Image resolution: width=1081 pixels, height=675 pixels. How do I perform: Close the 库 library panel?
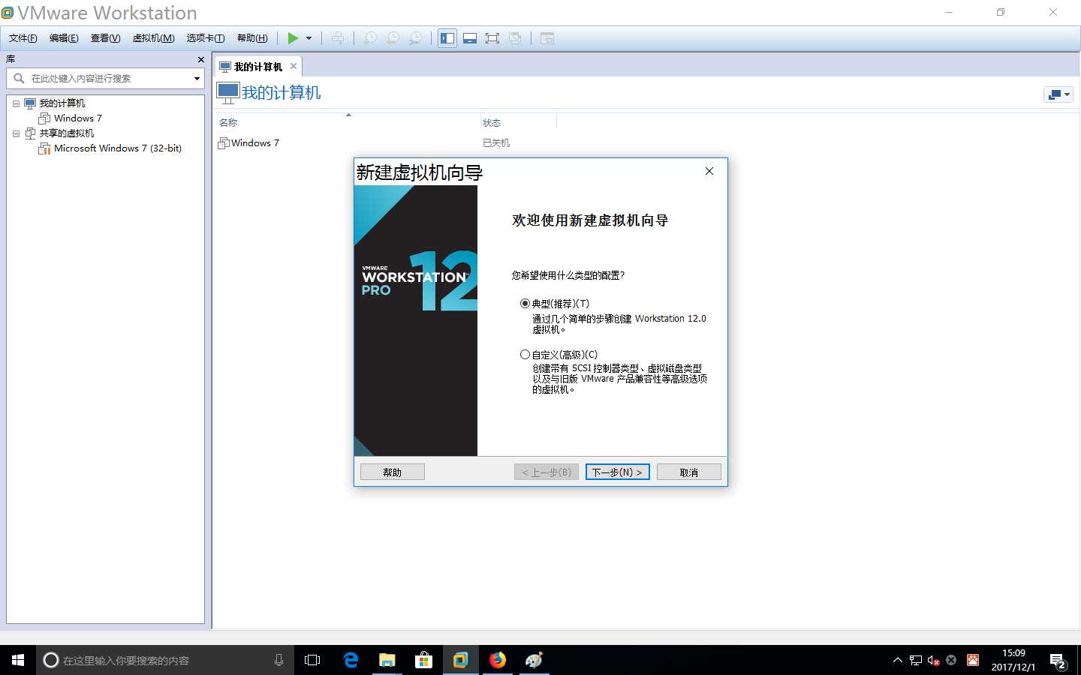200,59
